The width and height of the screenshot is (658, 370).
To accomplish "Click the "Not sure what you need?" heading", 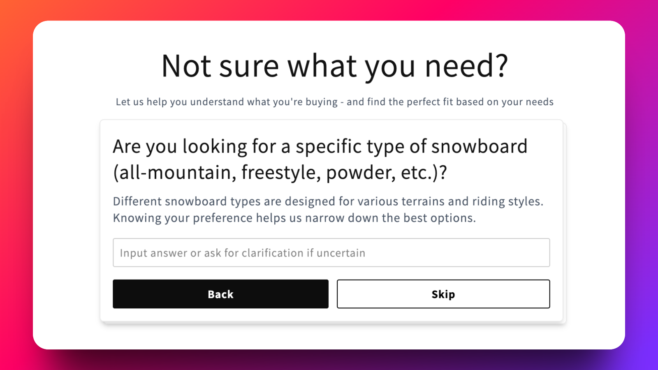I will click(335, 66).
